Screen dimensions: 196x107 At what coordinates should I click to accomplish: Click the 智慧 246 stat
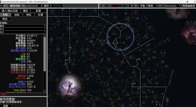tap(26, 62)
